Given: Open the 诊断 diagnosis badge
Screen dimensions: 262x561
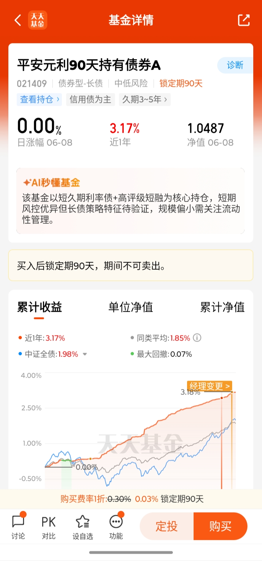Looking at the screenshot, I should pos(235,65).
